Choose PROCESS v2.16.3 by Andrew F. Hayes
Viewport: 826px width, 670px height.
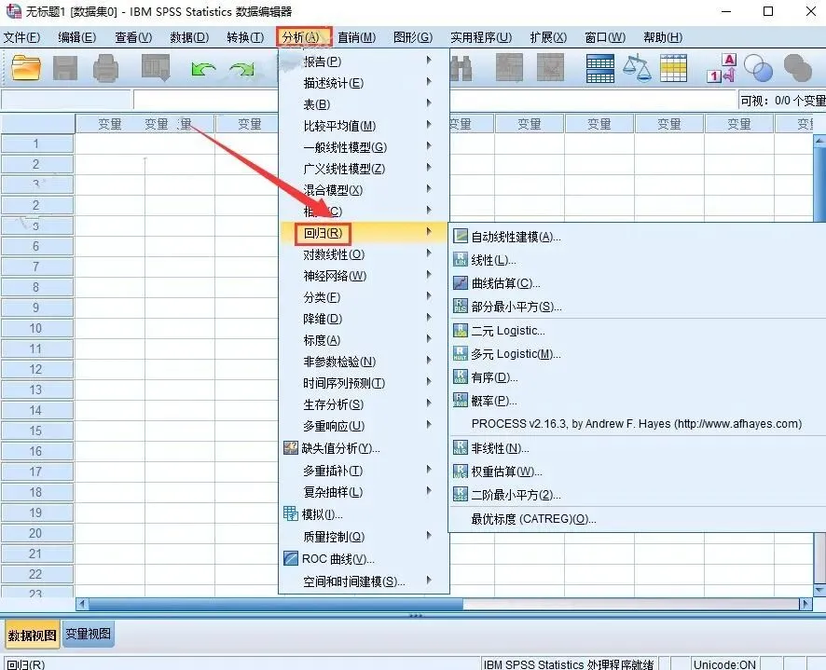[637, 424]
